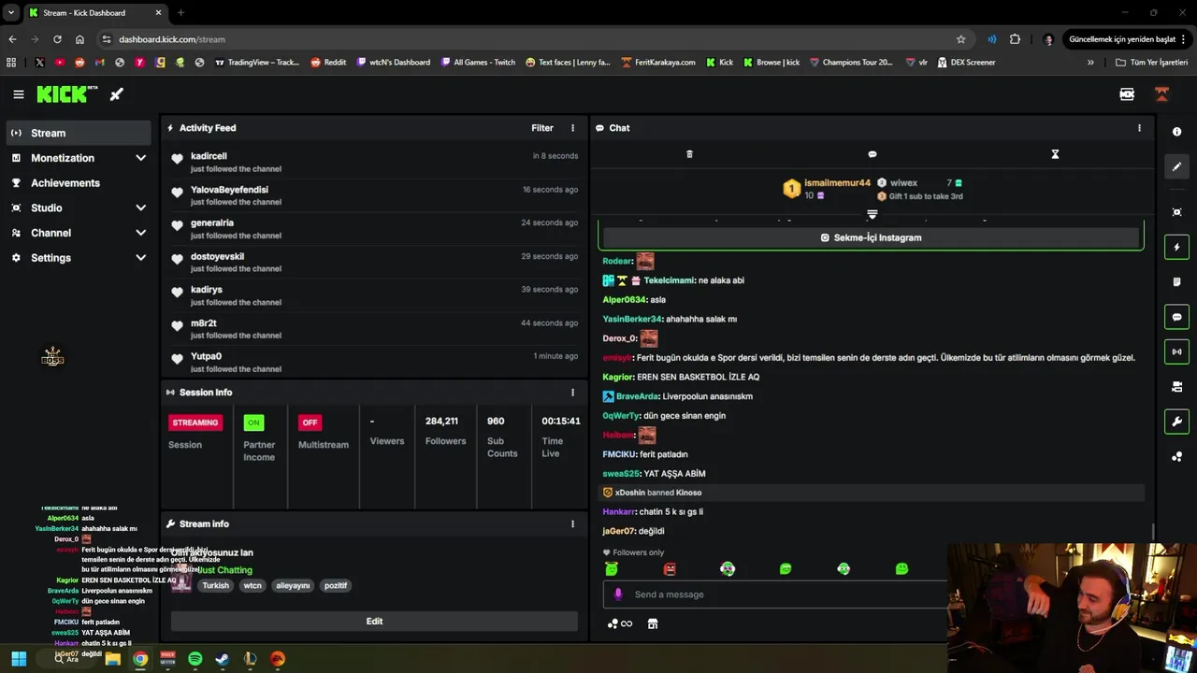The height and width of the screenshot is (673, 1197).
Task: Show more bookmarks chevron
Action: click(1090, 63)
